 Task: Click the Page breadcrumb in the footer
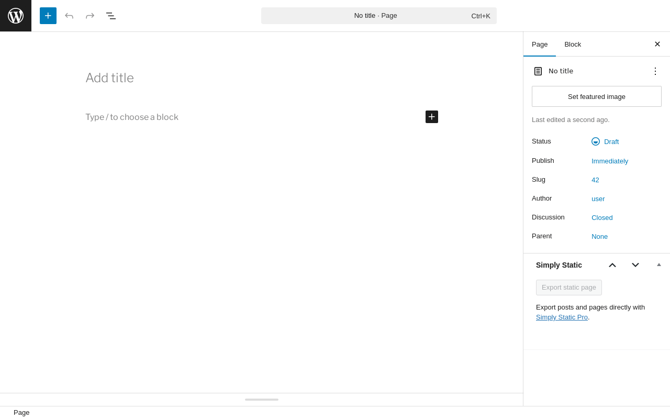[21, 413]
